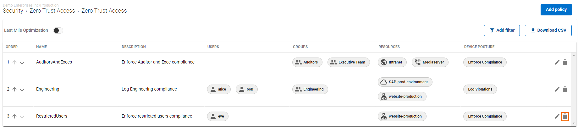Screen dimensions: 578x127
Task: Select the SAP-prod-environment resource chip
Action: click(x=405, y=82)
